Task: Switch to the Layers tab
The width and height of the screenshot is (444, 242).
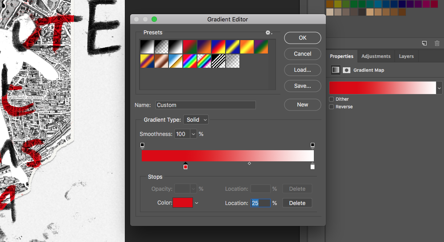Action: click(x=406, y=56)
